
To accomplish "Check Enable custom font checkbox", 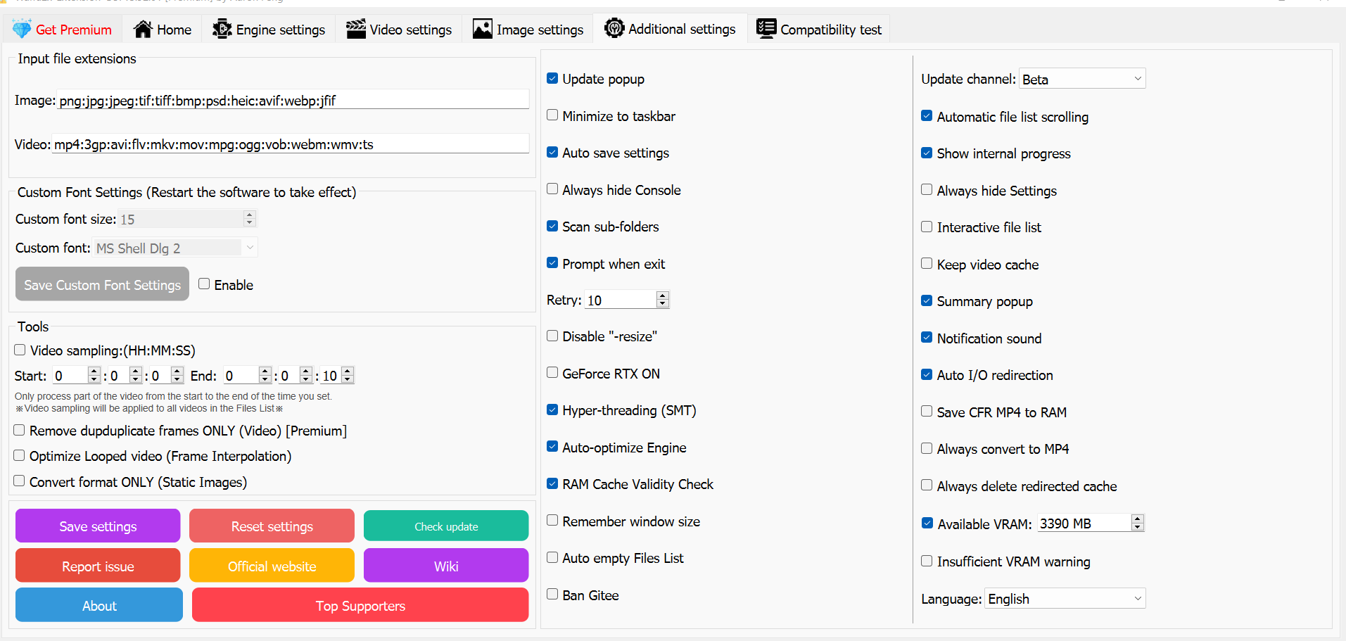I will (204, 284).
